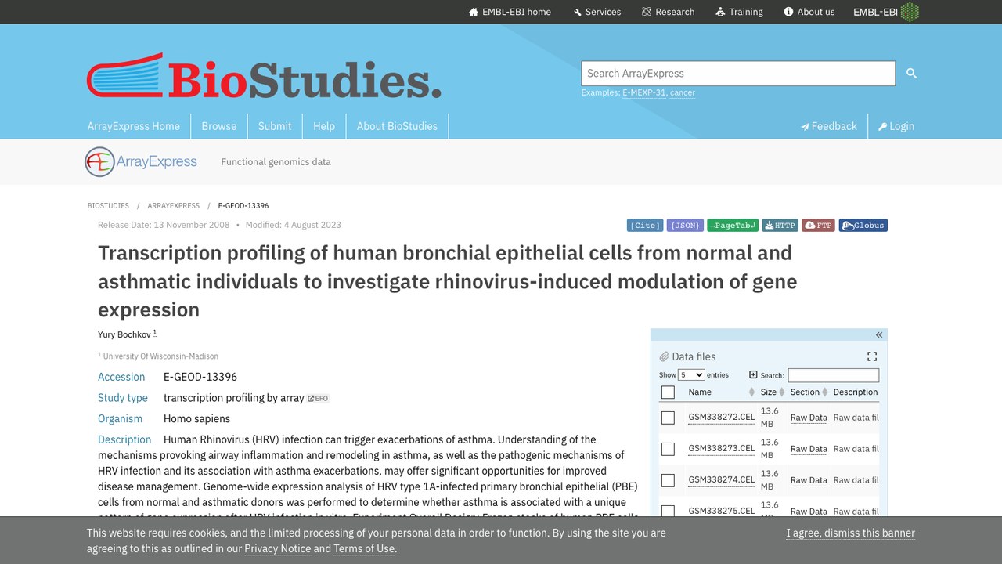Click the advanced search plus icon
The width and height of the screenshot is (1002, 564).
coord(753,374)
